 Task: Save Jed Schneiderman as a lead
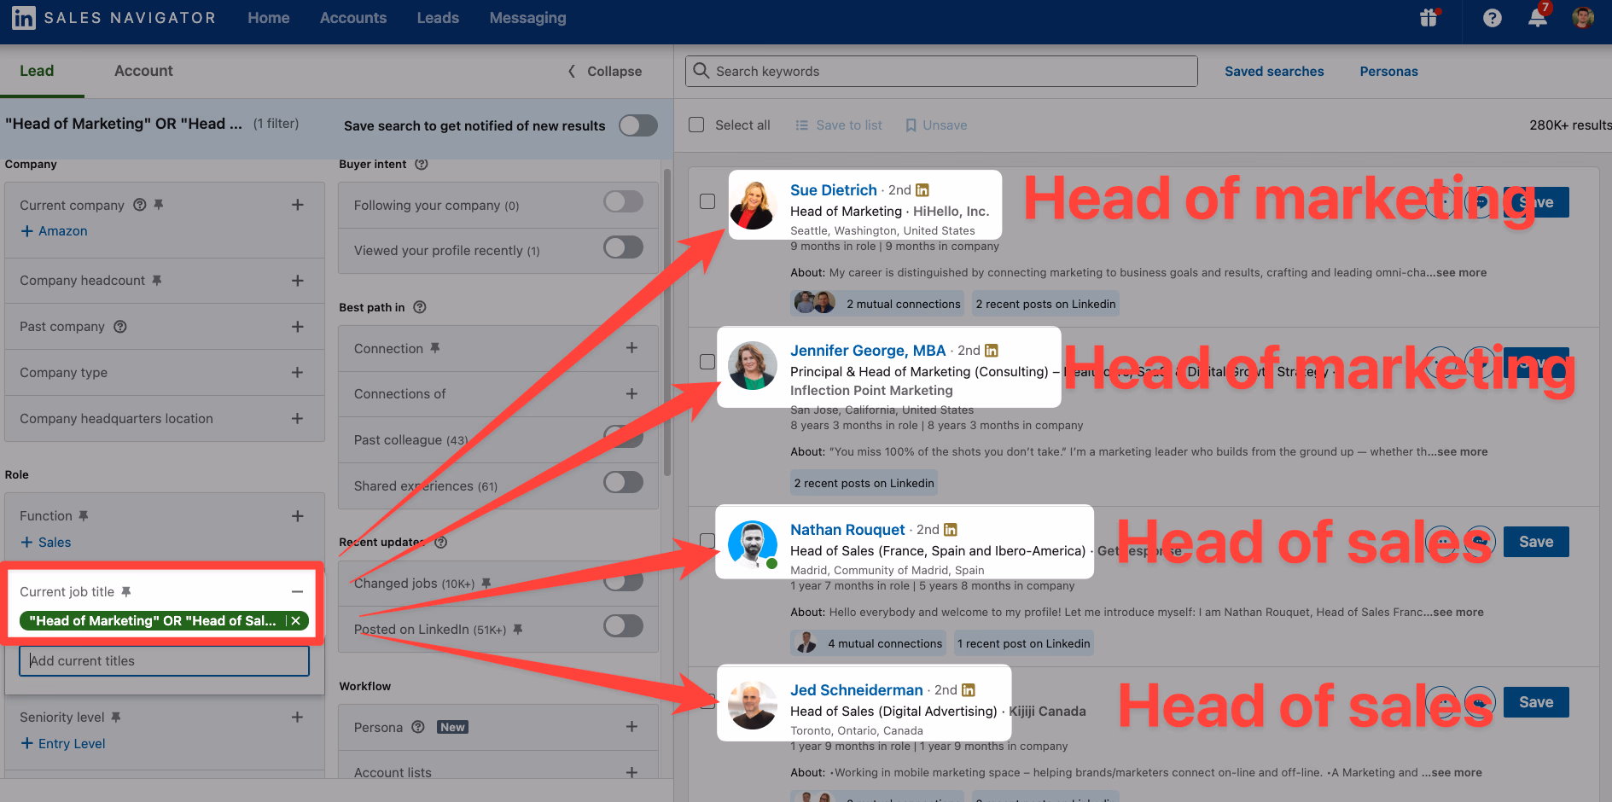[x=1536, y=702]
